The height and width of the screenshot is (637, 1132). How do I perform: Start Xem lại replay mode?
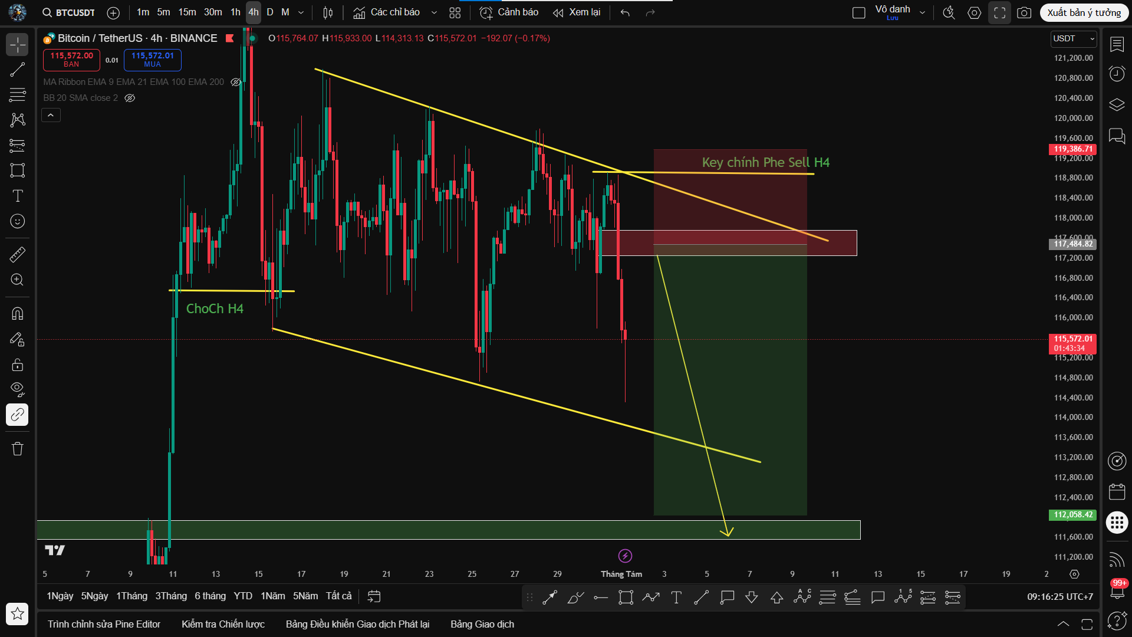click(x=577, y=12)
